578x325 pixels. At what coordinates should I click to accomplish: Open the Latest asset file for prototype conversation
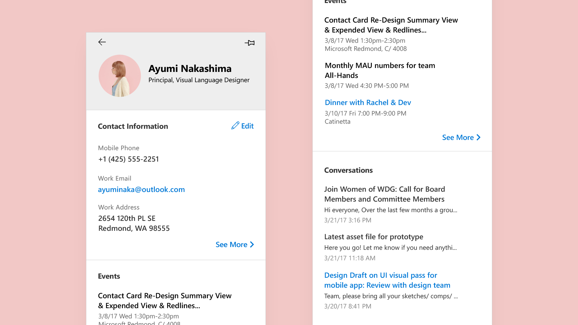(x=374, y=237)
